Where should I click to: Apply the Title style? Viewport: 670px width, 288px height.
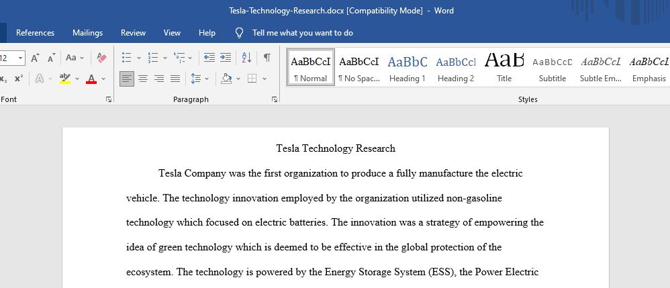504,67
